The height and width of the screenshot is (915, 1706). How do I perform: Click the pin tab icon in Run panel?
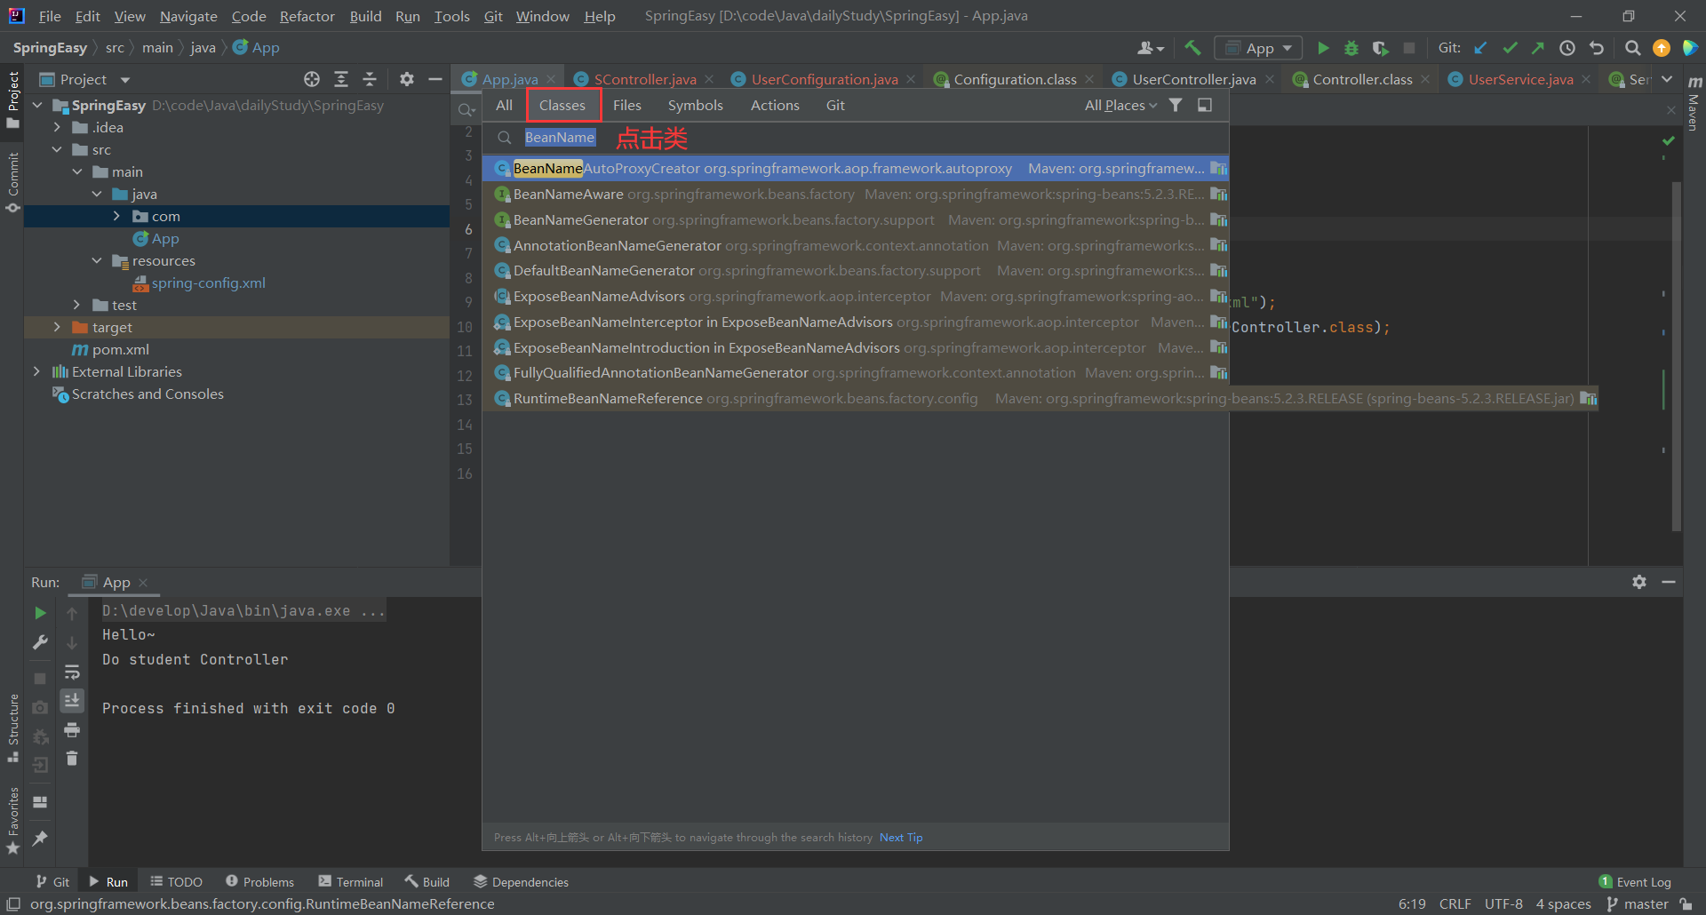[40, 838]
